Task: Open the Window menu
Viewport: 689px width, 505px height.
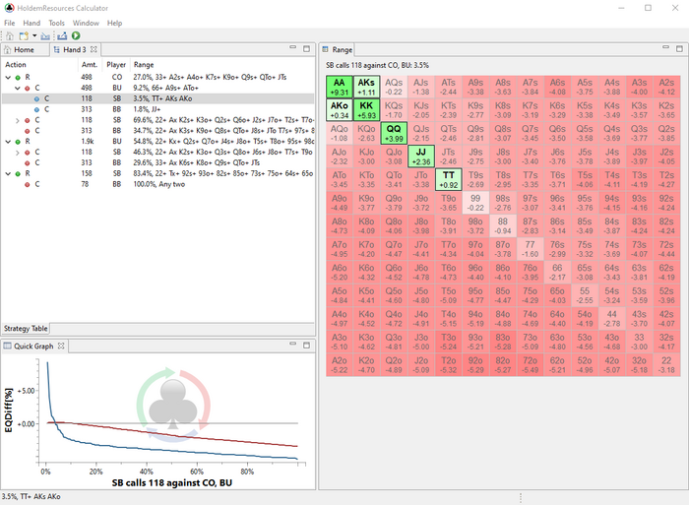Action: pyautogui.click(x=86, y=23)
